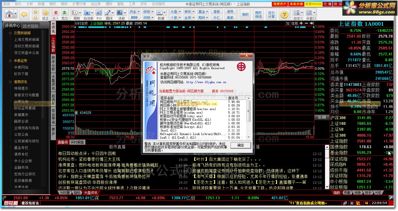Collapse the 交易所新闻 tree group

tap(10, 33)
